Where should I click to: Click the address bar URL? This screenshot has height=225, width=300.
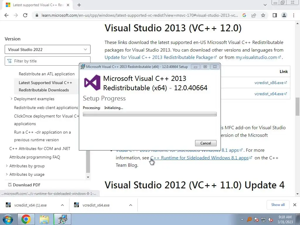click(x=140, y=15)
